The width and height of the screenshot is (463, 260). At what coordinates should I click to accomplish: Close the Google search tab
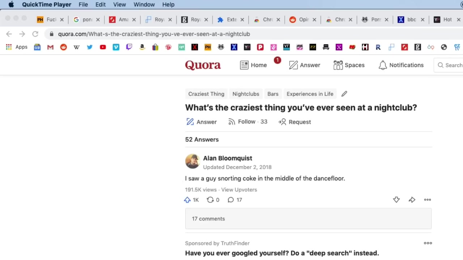coord(98,19)
